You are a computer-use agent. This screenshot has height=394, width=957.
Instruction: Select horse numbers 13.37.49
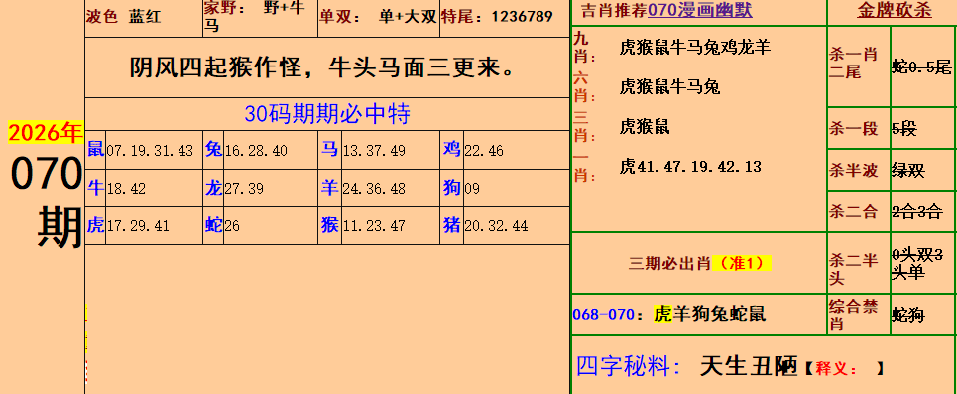[374, 151]
